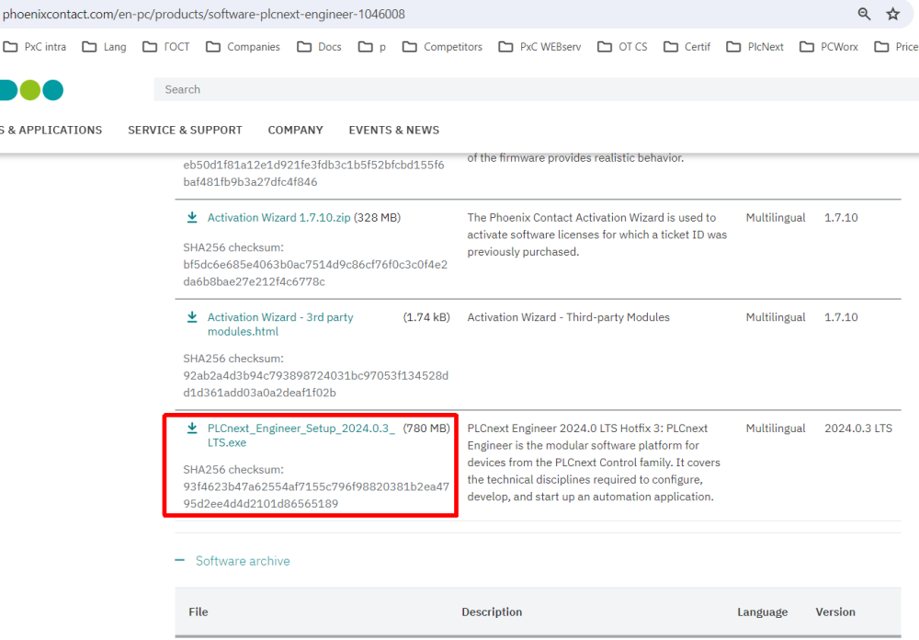919x640 pixels.
Task: Open the PCWorx bookmark folder
Action: 829,47
